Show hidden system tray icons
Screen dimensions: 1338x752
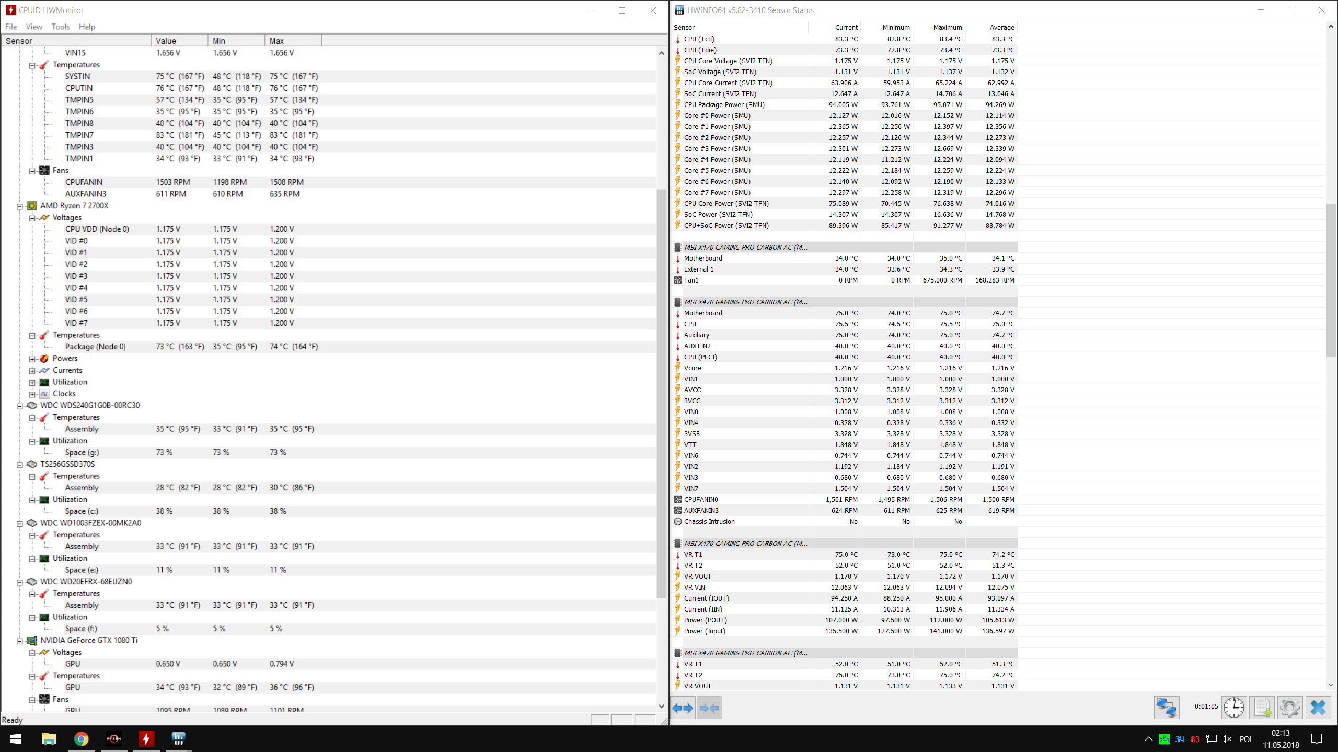(x=1148, y=739)
